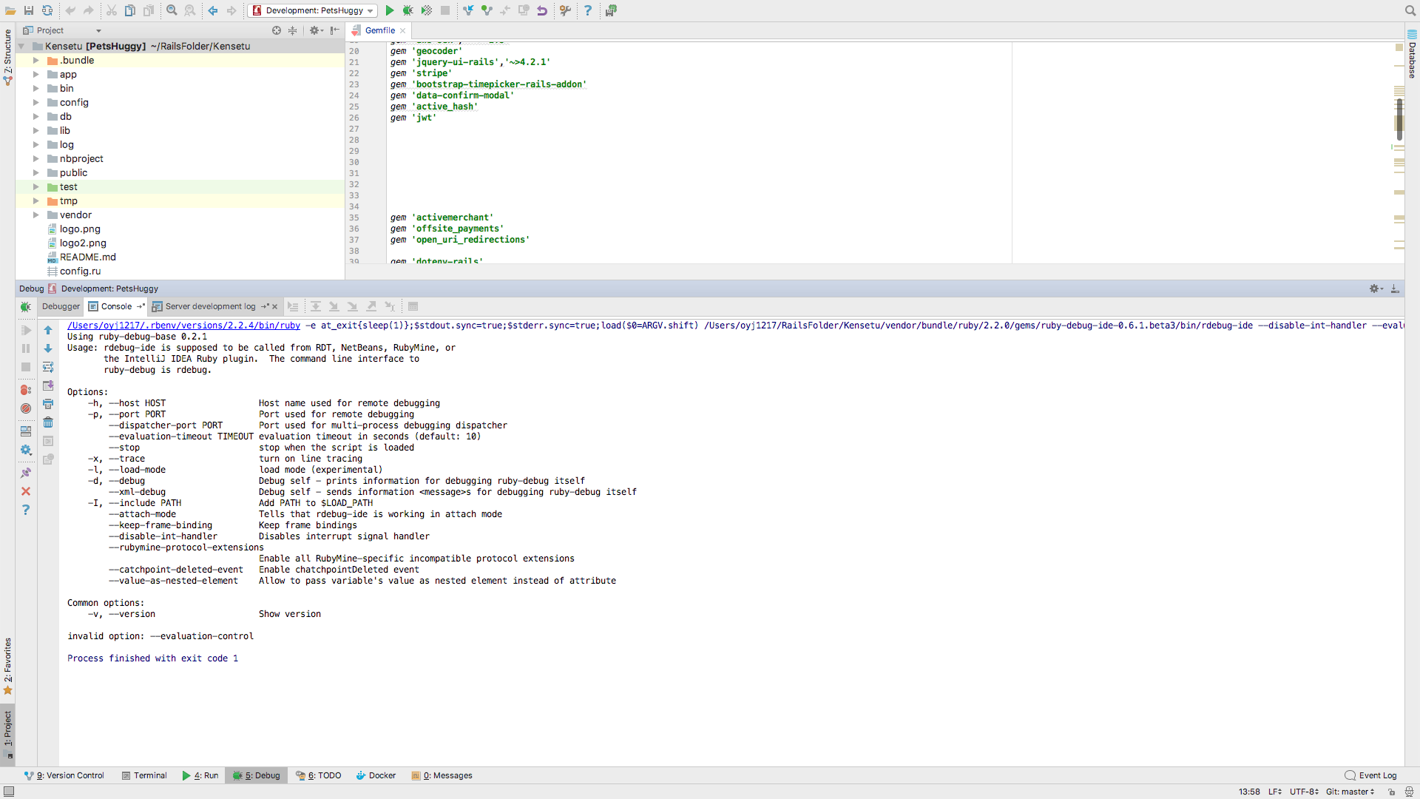Image resolution: width=1420 pixels, height=799 pixels.
Task: Select README.md in the project tree
Action: pyautogui.click(x=87, y=257)
